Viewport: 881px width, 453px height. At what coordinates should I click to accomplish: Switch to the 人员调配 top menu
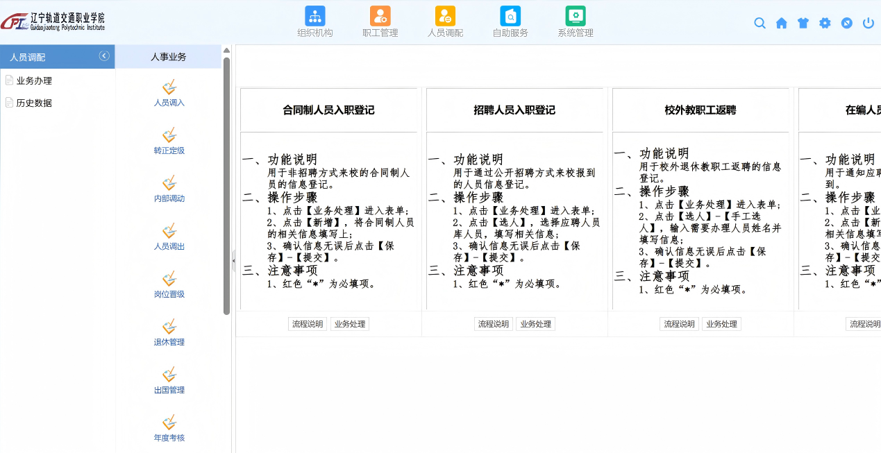pos(445,22)
